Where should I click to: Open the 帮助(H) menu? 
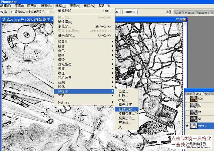[x=104, y=6]
